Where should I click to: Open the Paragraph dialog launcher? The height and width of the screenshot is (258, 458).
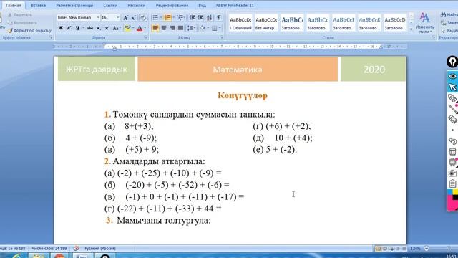coord(221,38)
